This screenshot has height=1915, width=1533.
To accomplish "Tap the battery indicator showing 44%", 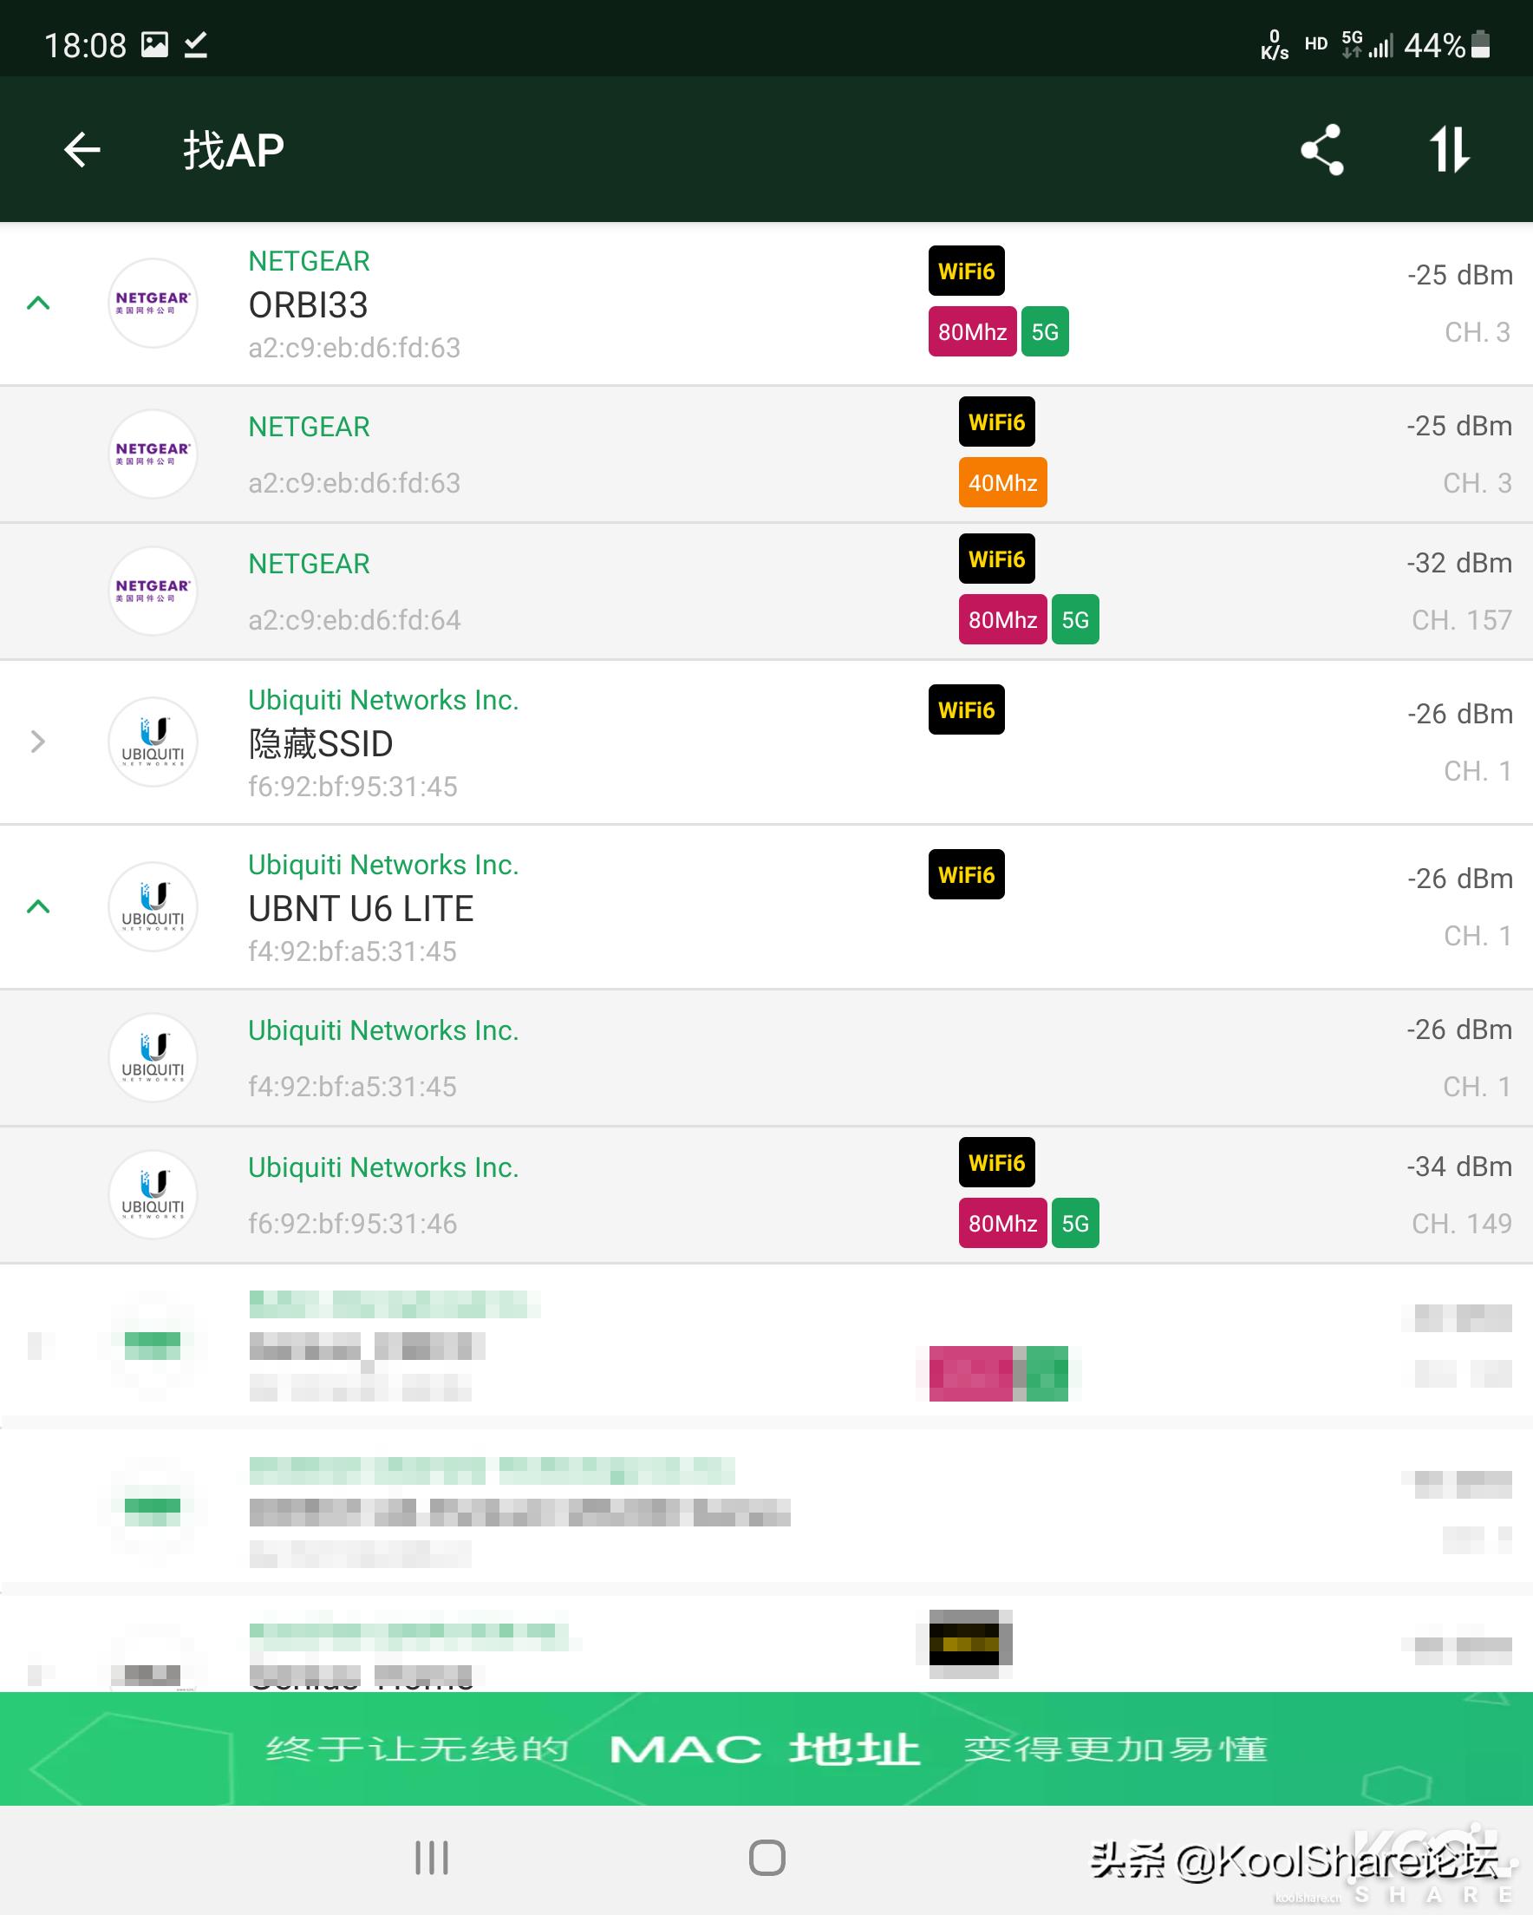I will pos(1448,44).
